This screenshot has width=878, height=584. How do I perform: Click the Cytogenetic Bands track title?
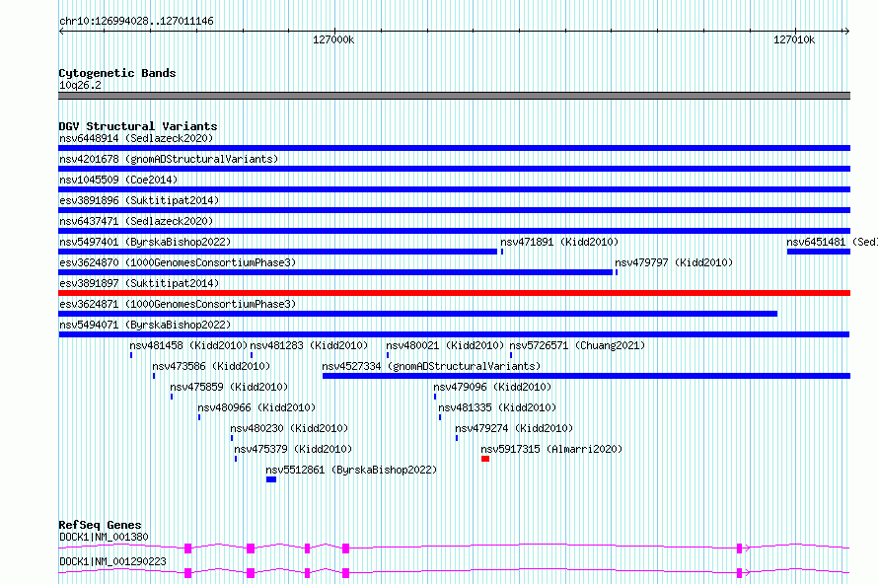tap(117, 73)
